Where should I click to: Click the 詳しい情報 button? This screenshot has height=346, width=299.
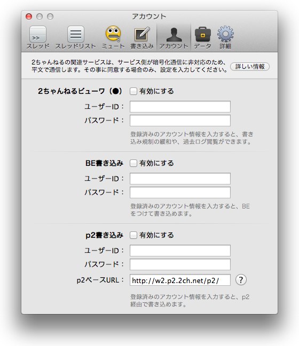point(250,67)
